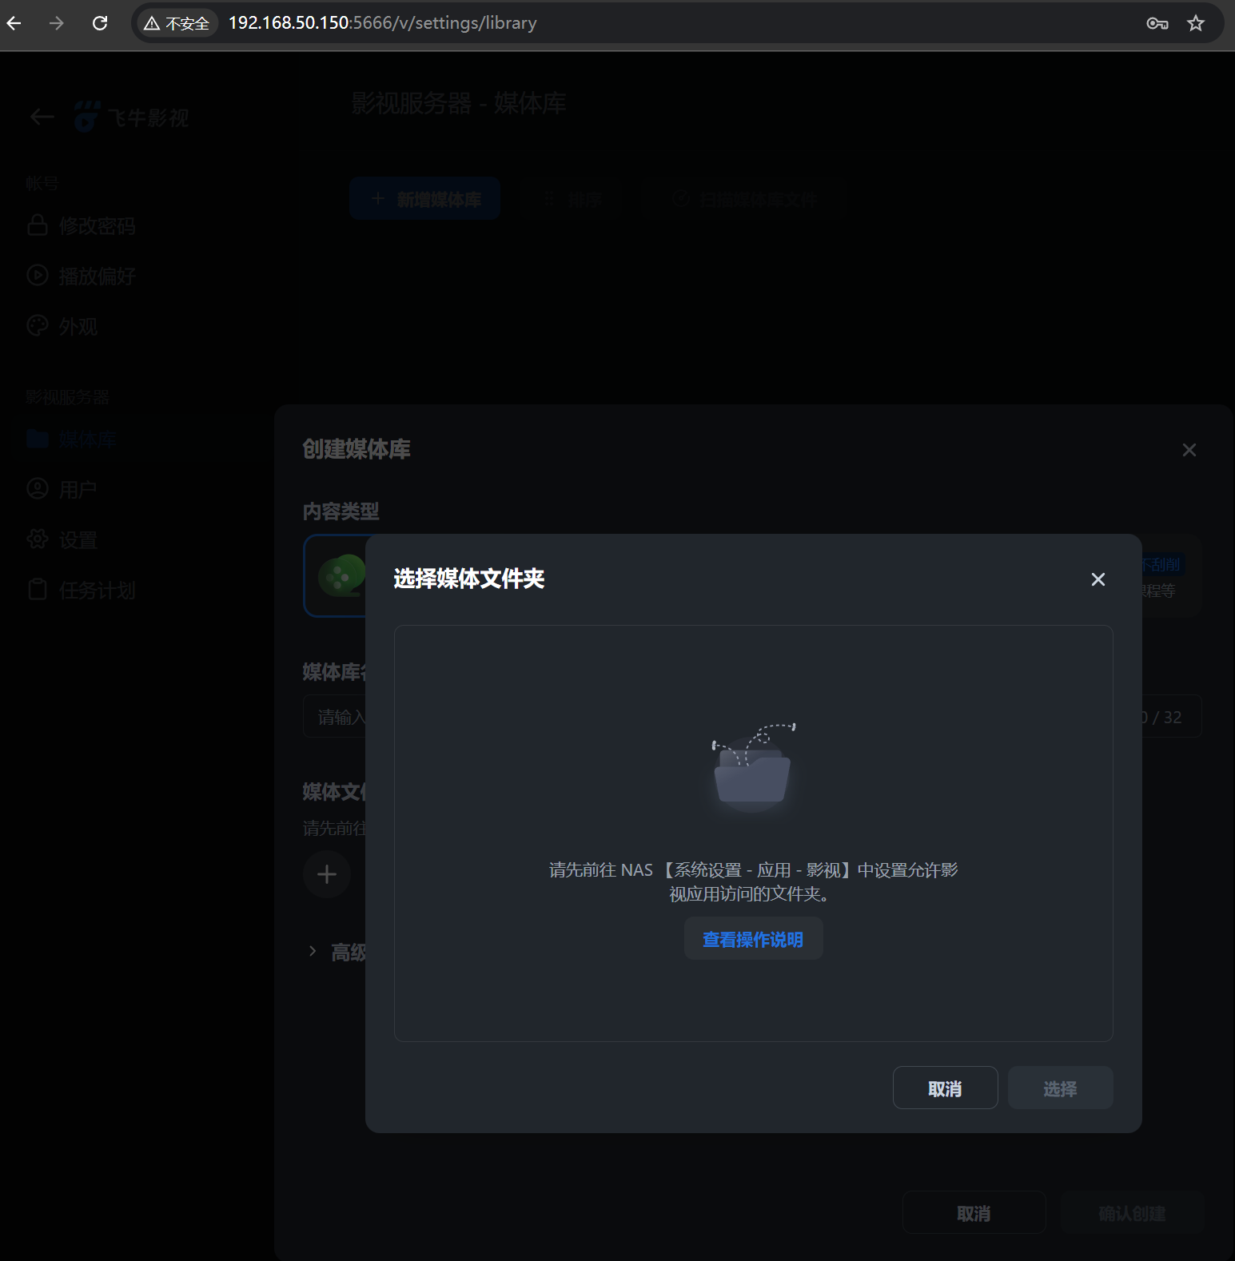Click the browser forward arrow
The width and height of the screenshot is (1235, 1261).
(57, 23)
